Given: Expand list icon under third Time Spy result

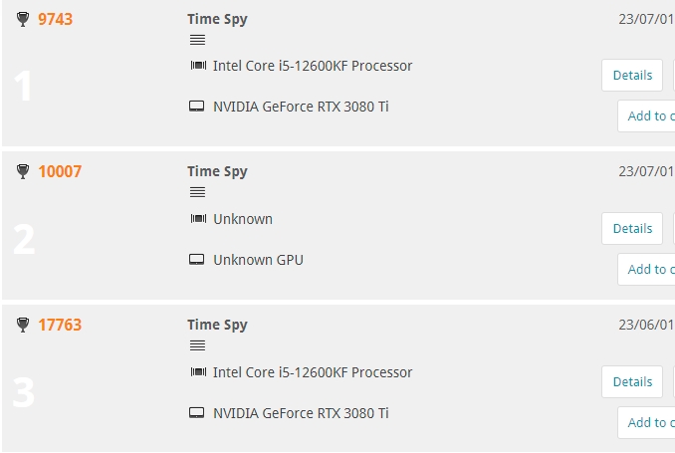Looking at the screenshot, I should click(197, 346).
